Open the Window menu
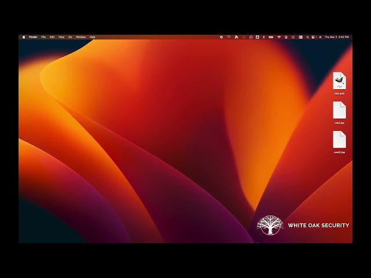This screenshot has height=278, width=371. (x=81, y=37)
